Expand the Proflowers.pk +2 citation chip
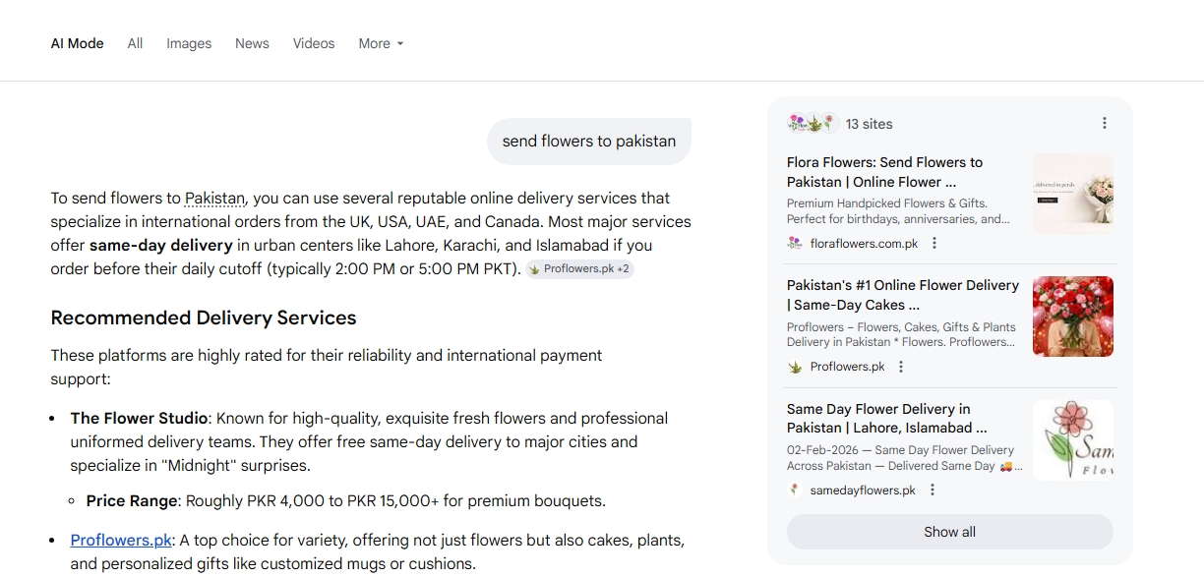 [579, 269]
